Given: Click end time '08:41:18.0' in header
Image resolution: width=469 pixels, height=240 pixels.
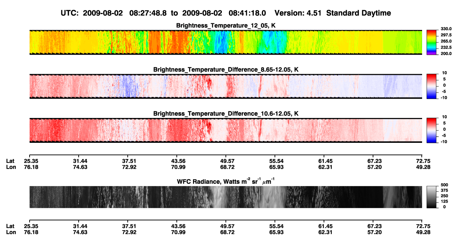Looking at the screenshot, I should coord(247,13).
